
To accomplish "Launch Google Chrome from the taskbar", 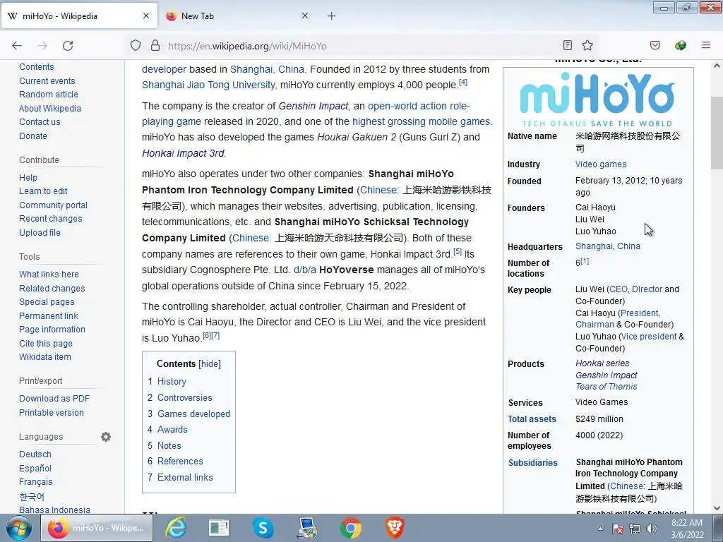I will (351, 528).
